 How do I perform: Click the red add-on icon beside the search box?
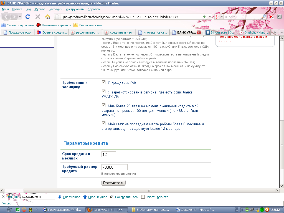coord(272,17)
